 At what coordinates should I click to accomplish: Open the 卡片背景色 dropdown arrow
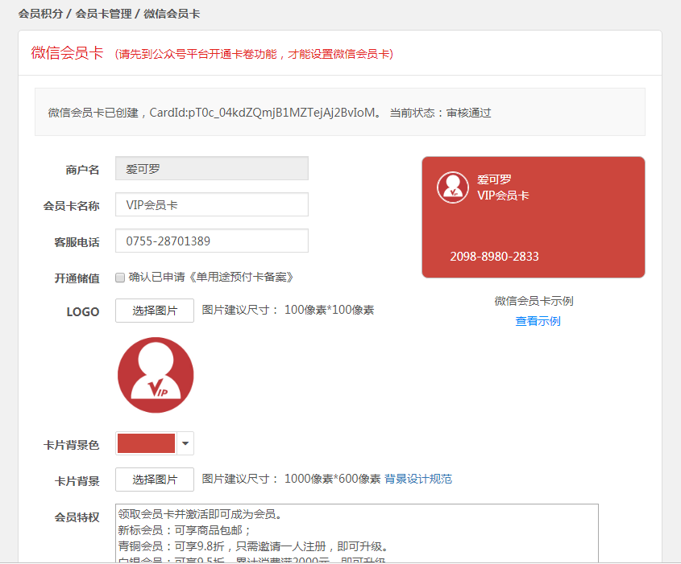pyautogui.click(x=185, y=443)
